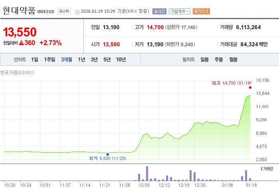The width and height of the screenshot is (279, 191).
Task: Select the 1주일 line chart tab
Action: click(49, 59)
